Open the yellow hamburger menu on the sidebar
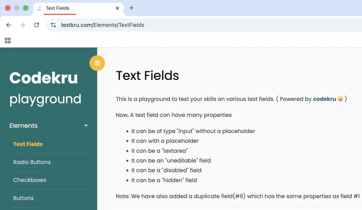 (x=97, y=63)
